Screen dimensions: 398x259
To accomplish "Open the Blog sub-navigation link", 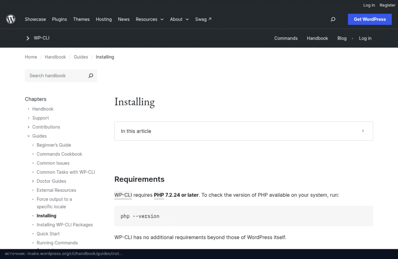I will tap(342, 38).
